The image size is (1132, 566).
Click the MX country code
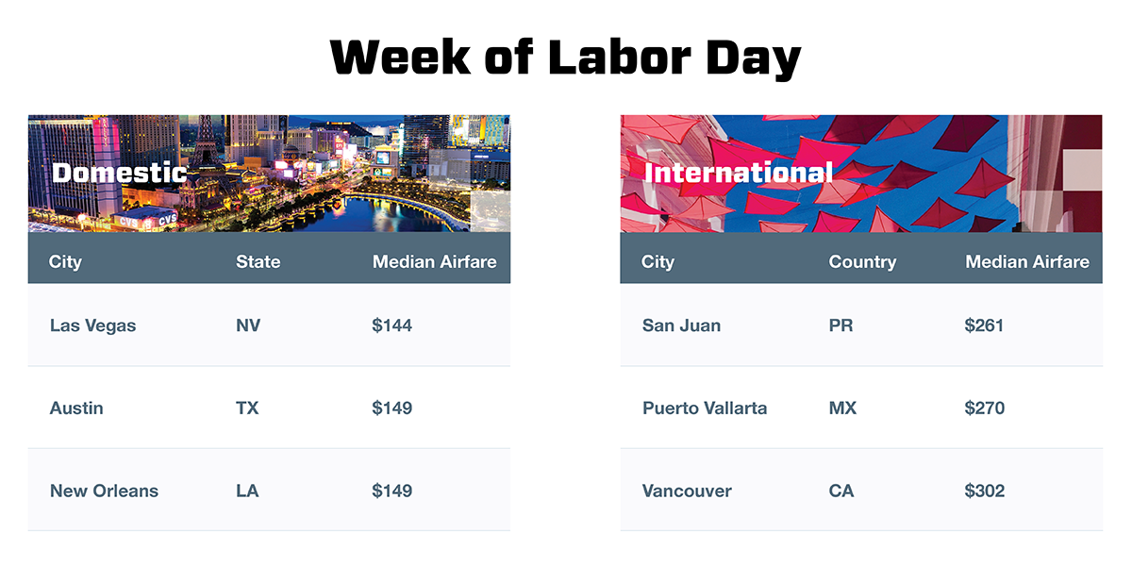click(842, 408)
